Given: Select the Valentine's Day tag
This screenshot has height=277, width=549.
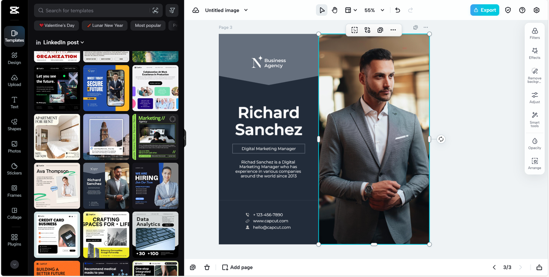Looking at the screenshot, I should [x=57, y=25].
